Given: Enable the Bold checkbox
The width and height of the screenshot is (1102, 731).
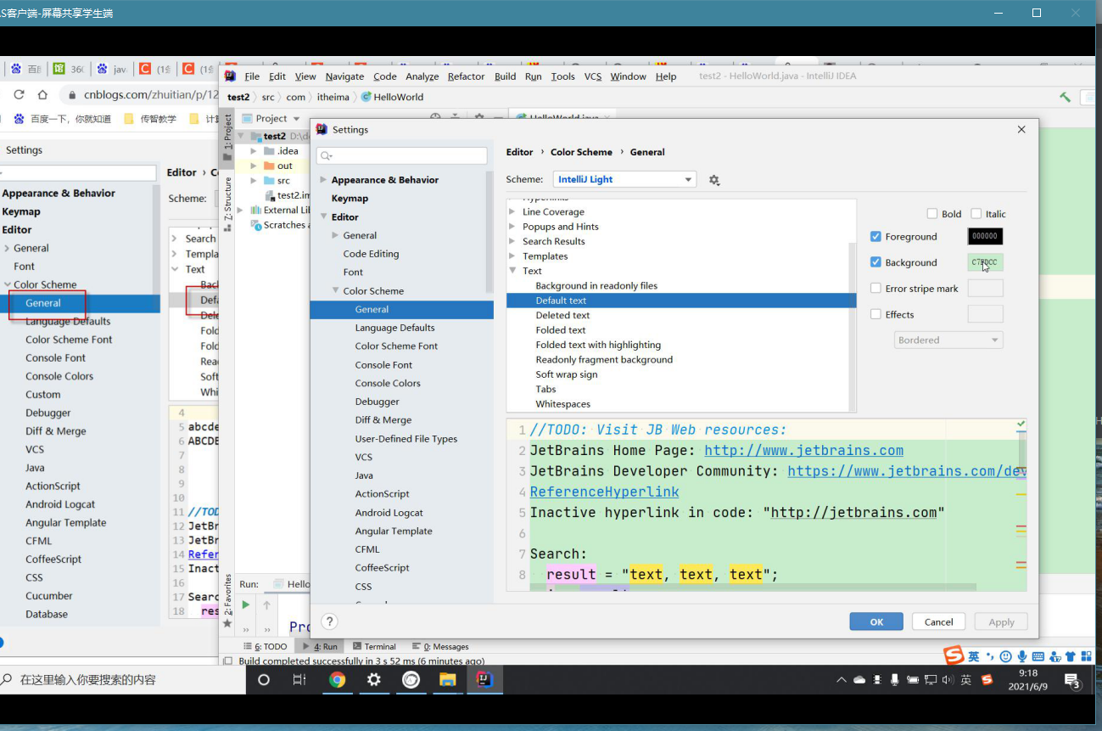Looking at the screenshot, I should click(x=933, y=214).
